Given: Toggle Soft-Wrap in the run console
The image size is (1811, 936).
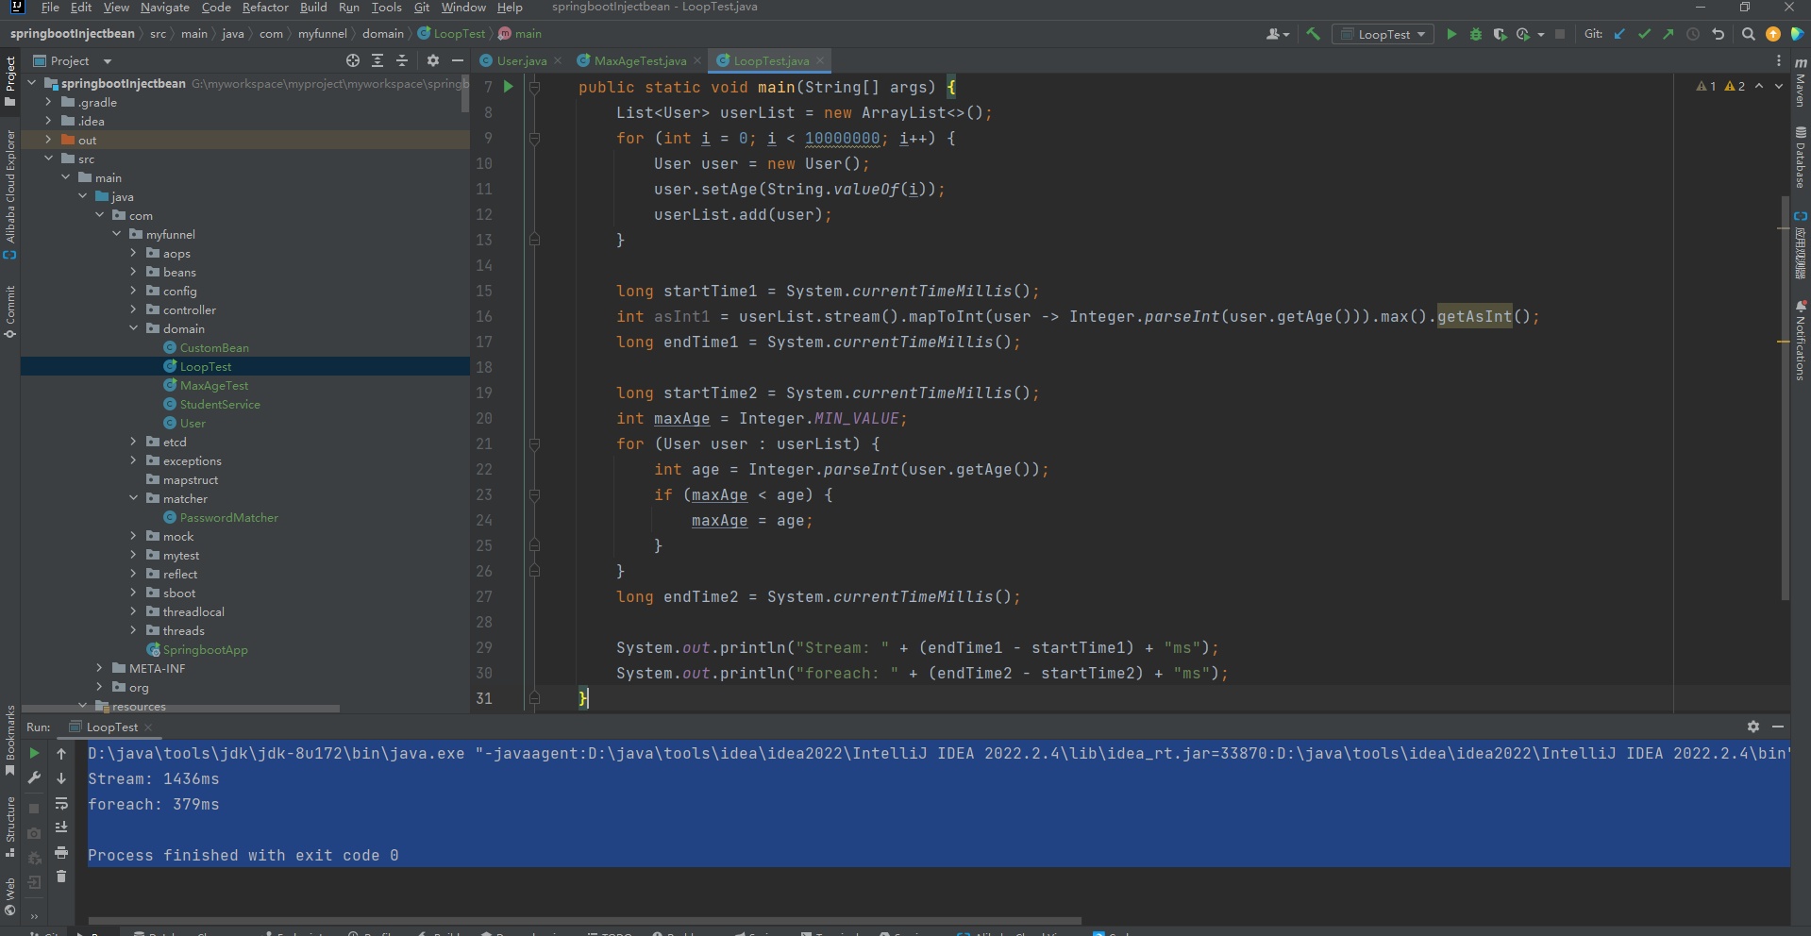Looking at the screenshot, I should click(x=61, y=804).
